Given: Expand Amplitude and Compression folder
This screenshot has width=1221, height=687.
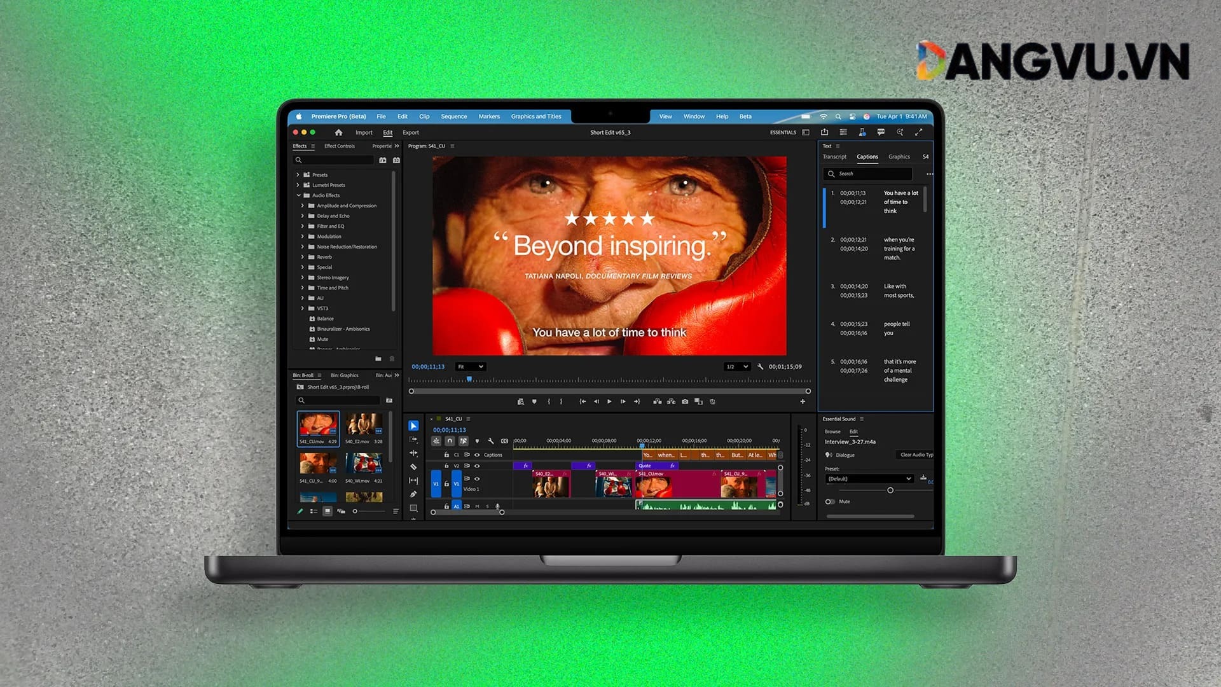Looking at the screenshot, I should tap(303, 205).
